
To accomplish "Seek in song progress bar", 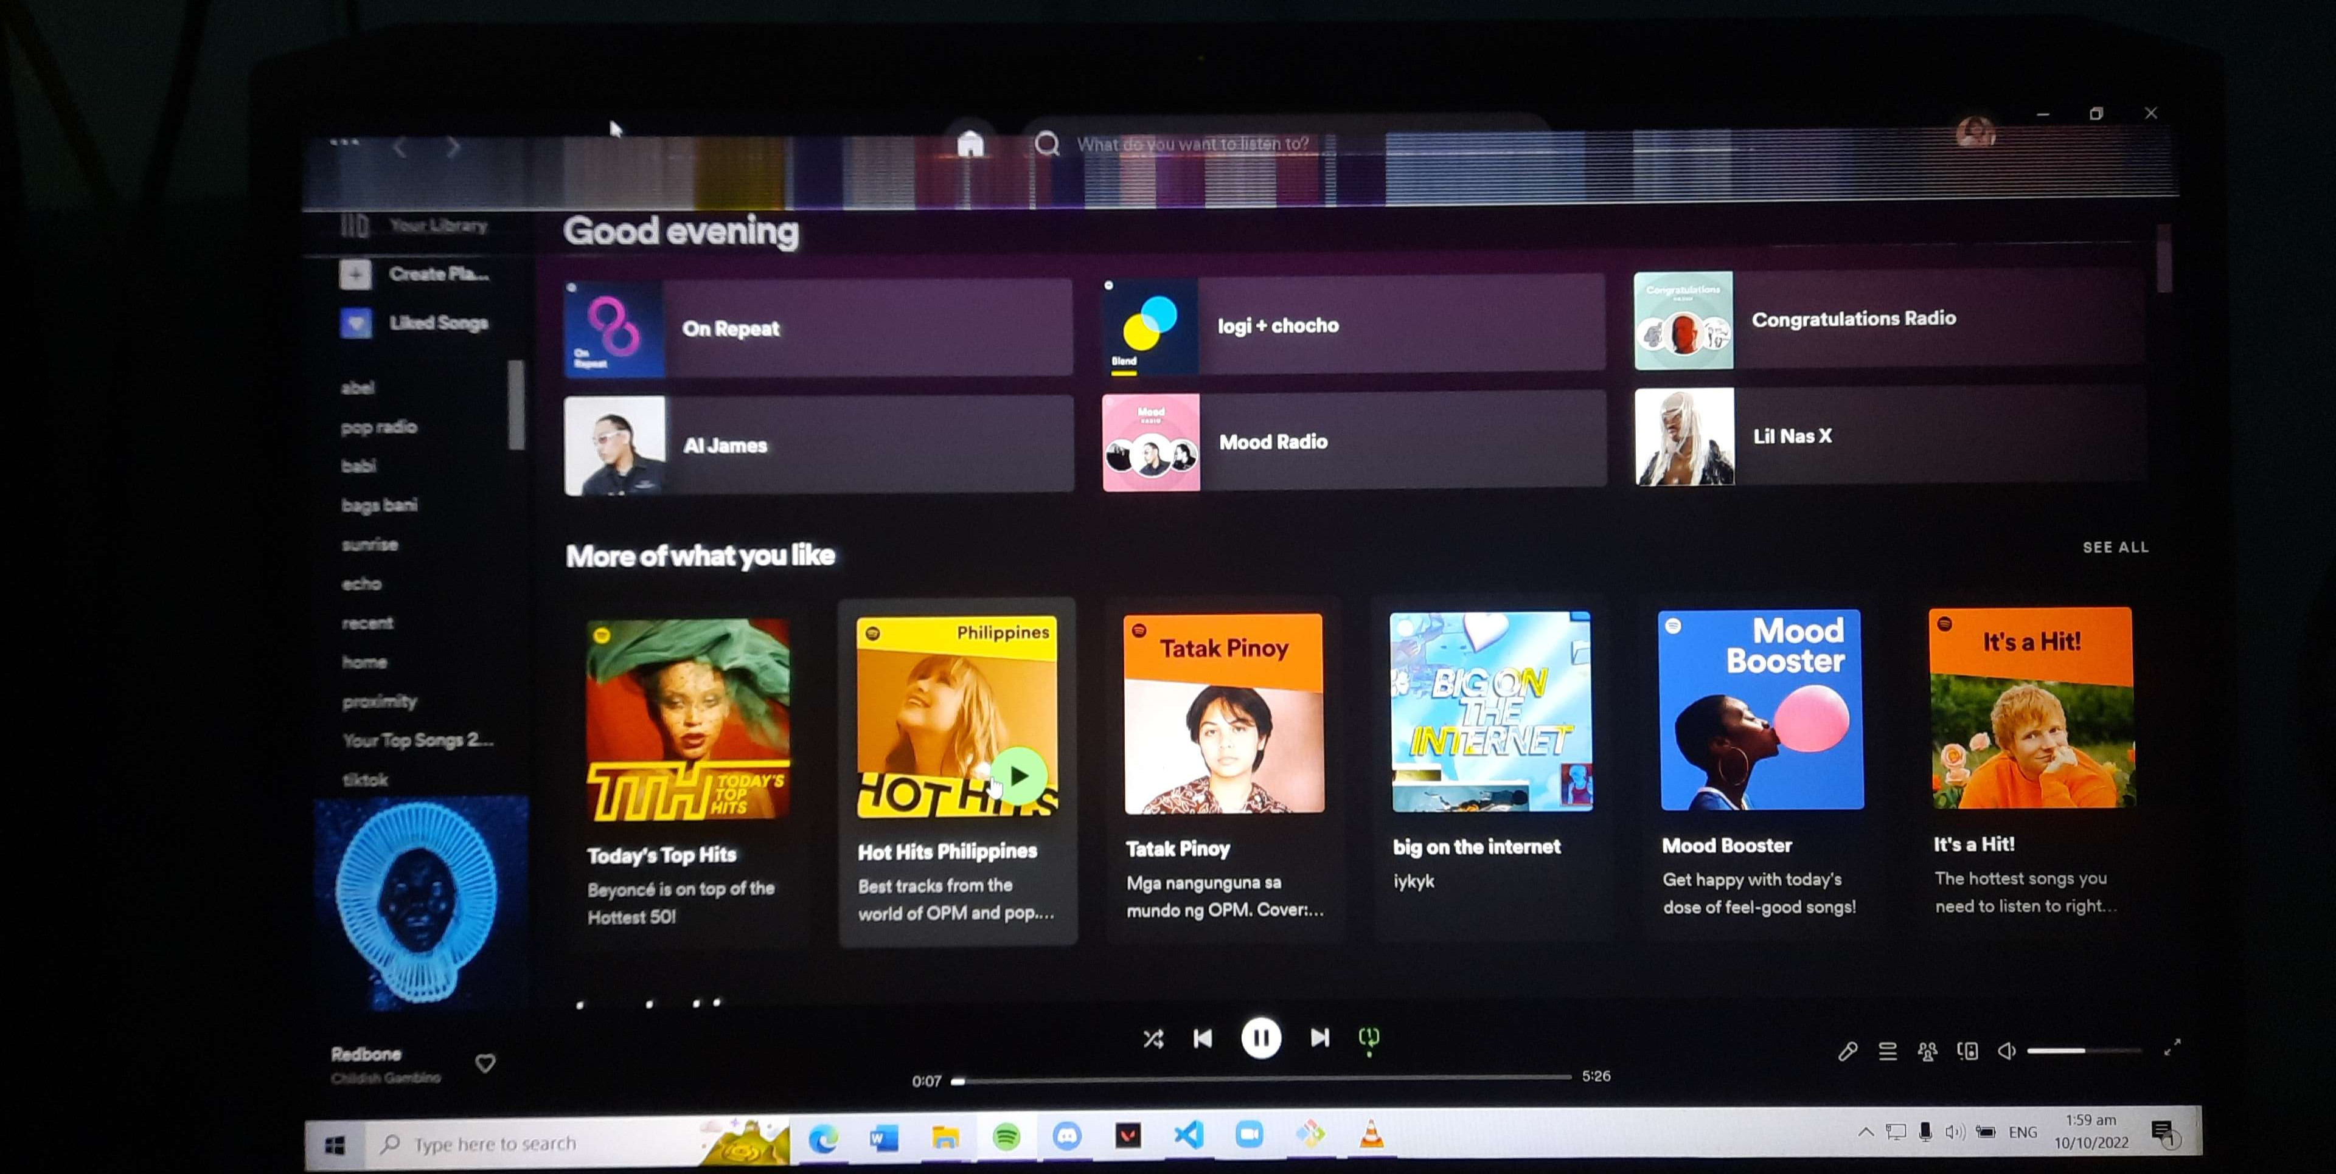I will [1262, 1079].
